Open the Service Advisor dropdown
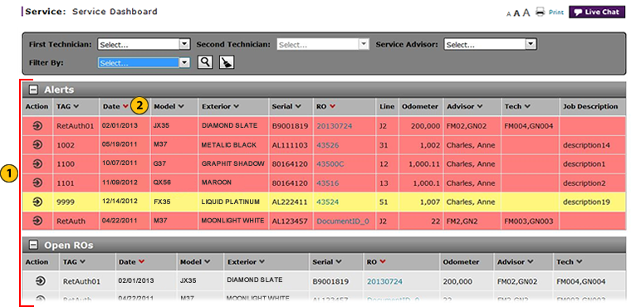Viewport: 631px width, 307px height. click(x=491, y=45)
